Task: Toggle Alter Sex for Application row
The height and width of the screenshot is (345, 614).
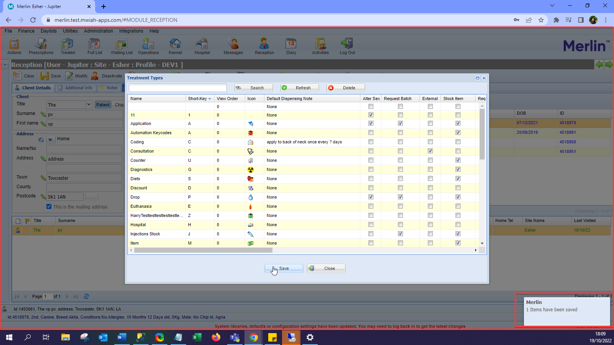Action: pyautogui.click(x=371, y=123)
